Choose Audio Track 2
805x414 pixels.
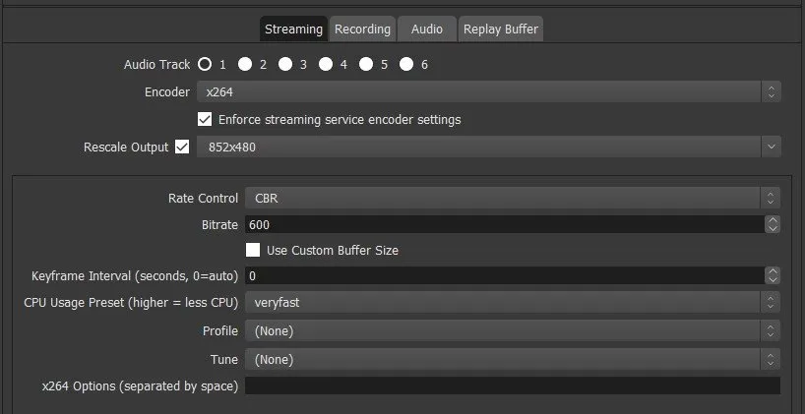[x=245, y=65]
